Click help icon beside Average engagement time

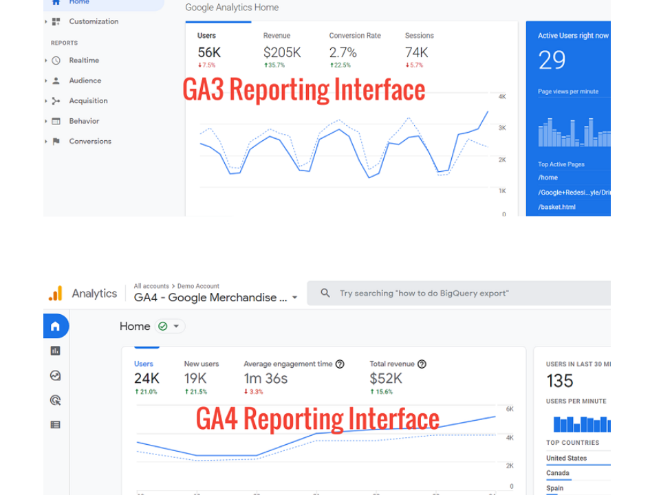click(x=340, y=364)
